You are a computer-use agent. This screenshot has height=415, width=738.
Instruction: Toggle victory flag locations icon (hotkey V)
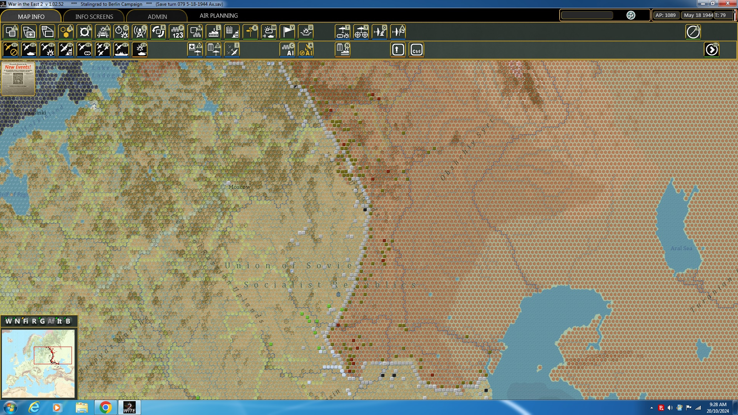287,32
